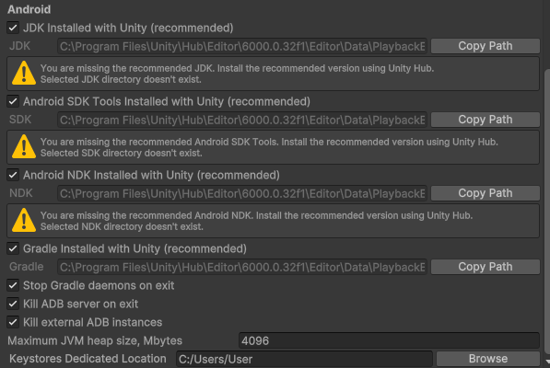Copy the NDK path
Viewport: 550px width, 368px height.
click(x=486, y=193)
